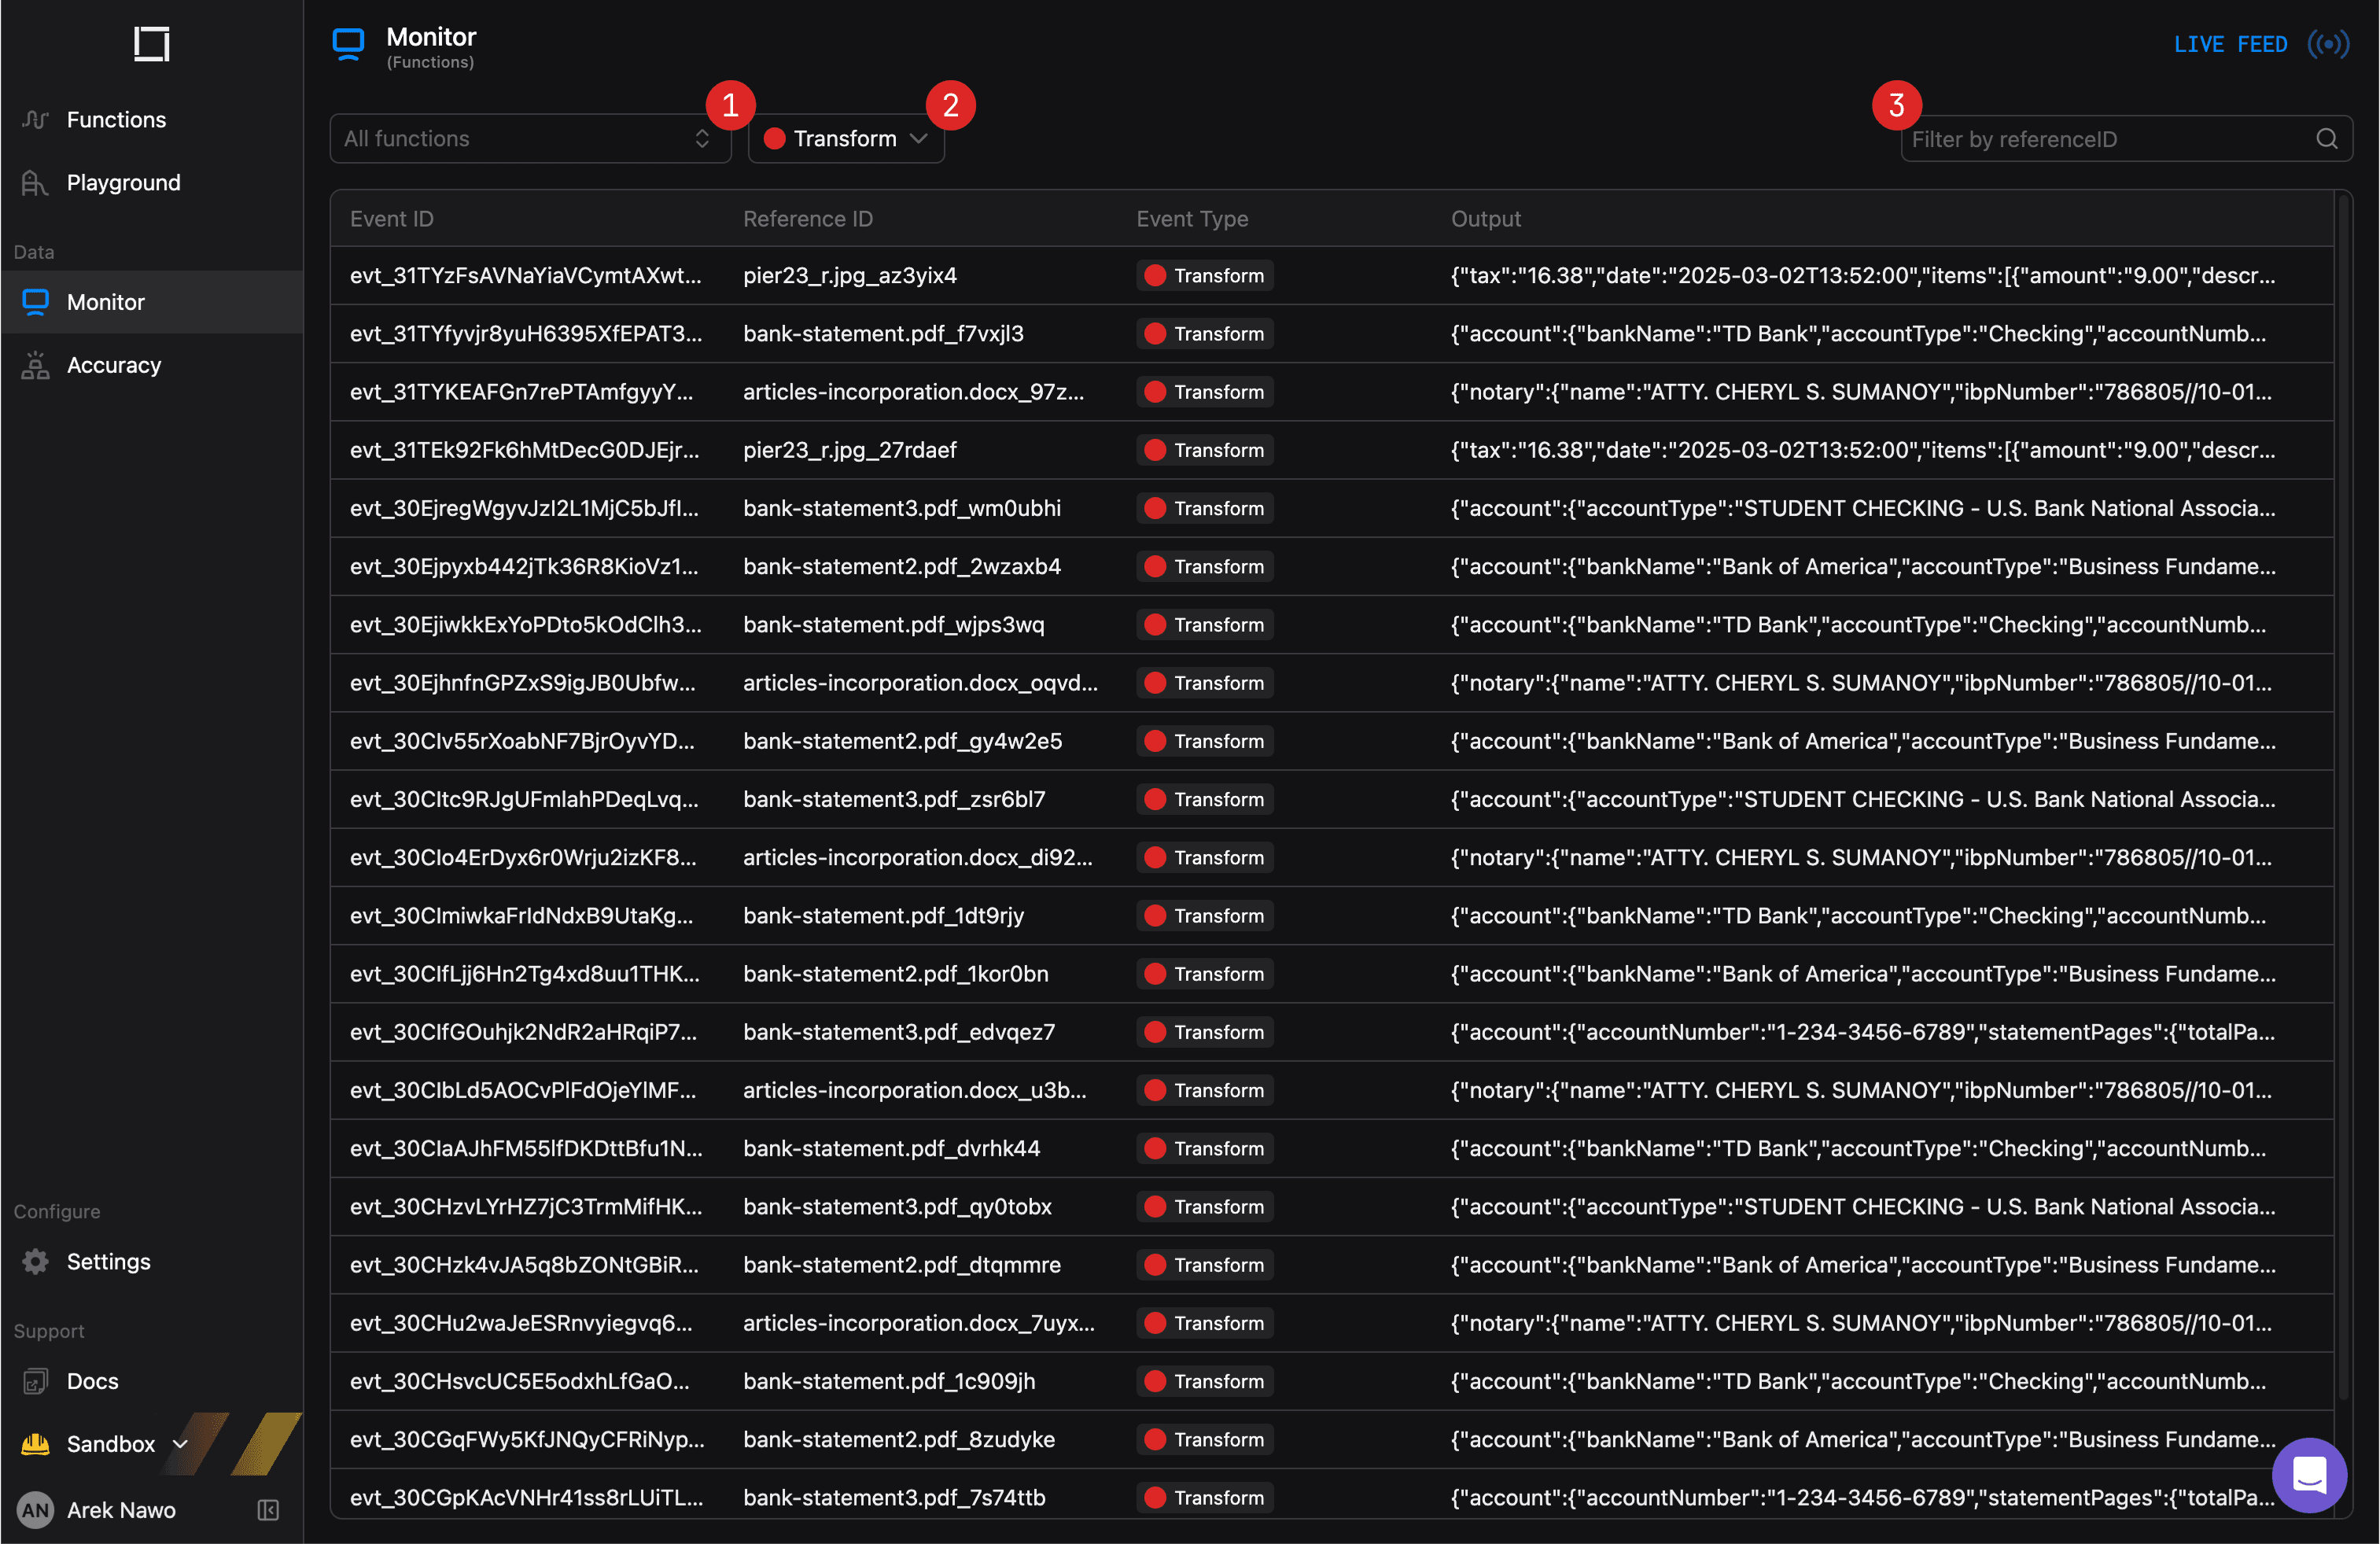Open the Playground section
Image resolution: width=2380 pixels, height=1544 pixels.
[x=123, y=182]
